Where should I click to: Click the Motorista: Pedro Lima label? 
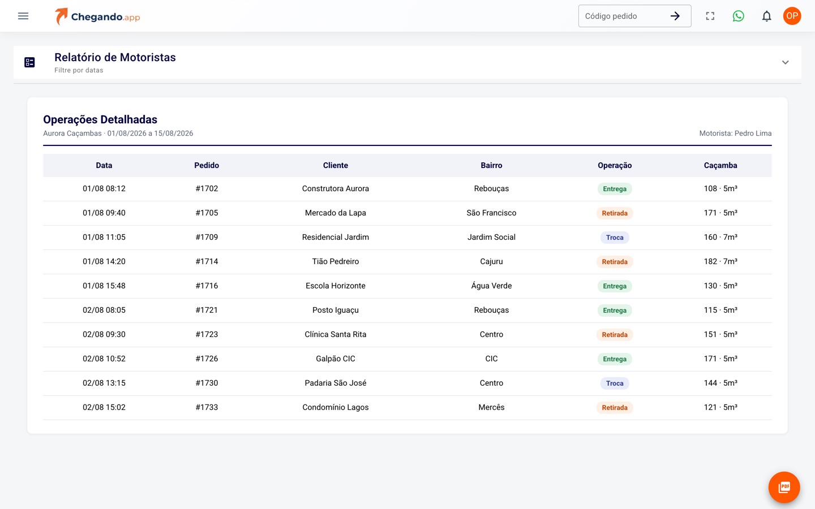coord(735,133)
